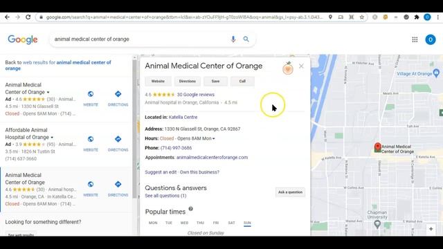Viewport: 443px width, 249px height.
Task: Click Popular times help question mark
Action: coord(191,209)
